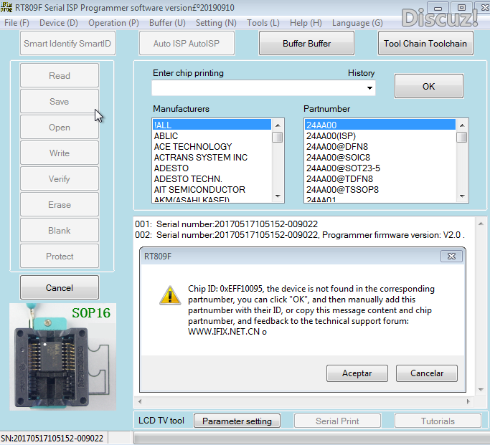Select partnumber 24AA00@SOT23-5
The image size is (490, 445).
point(380,168)
